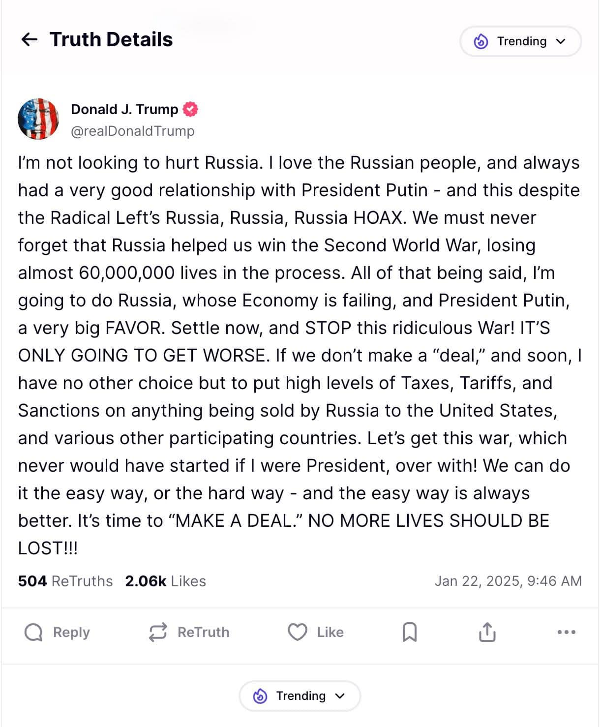Open Donald J. Trump profile avatar
This screenshot has height=727, width=600.
click(x=38, y=119)
